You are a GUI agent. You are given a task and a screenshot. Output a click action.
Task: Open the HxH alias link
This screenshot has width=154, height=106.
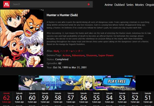(x=56, y=51)
